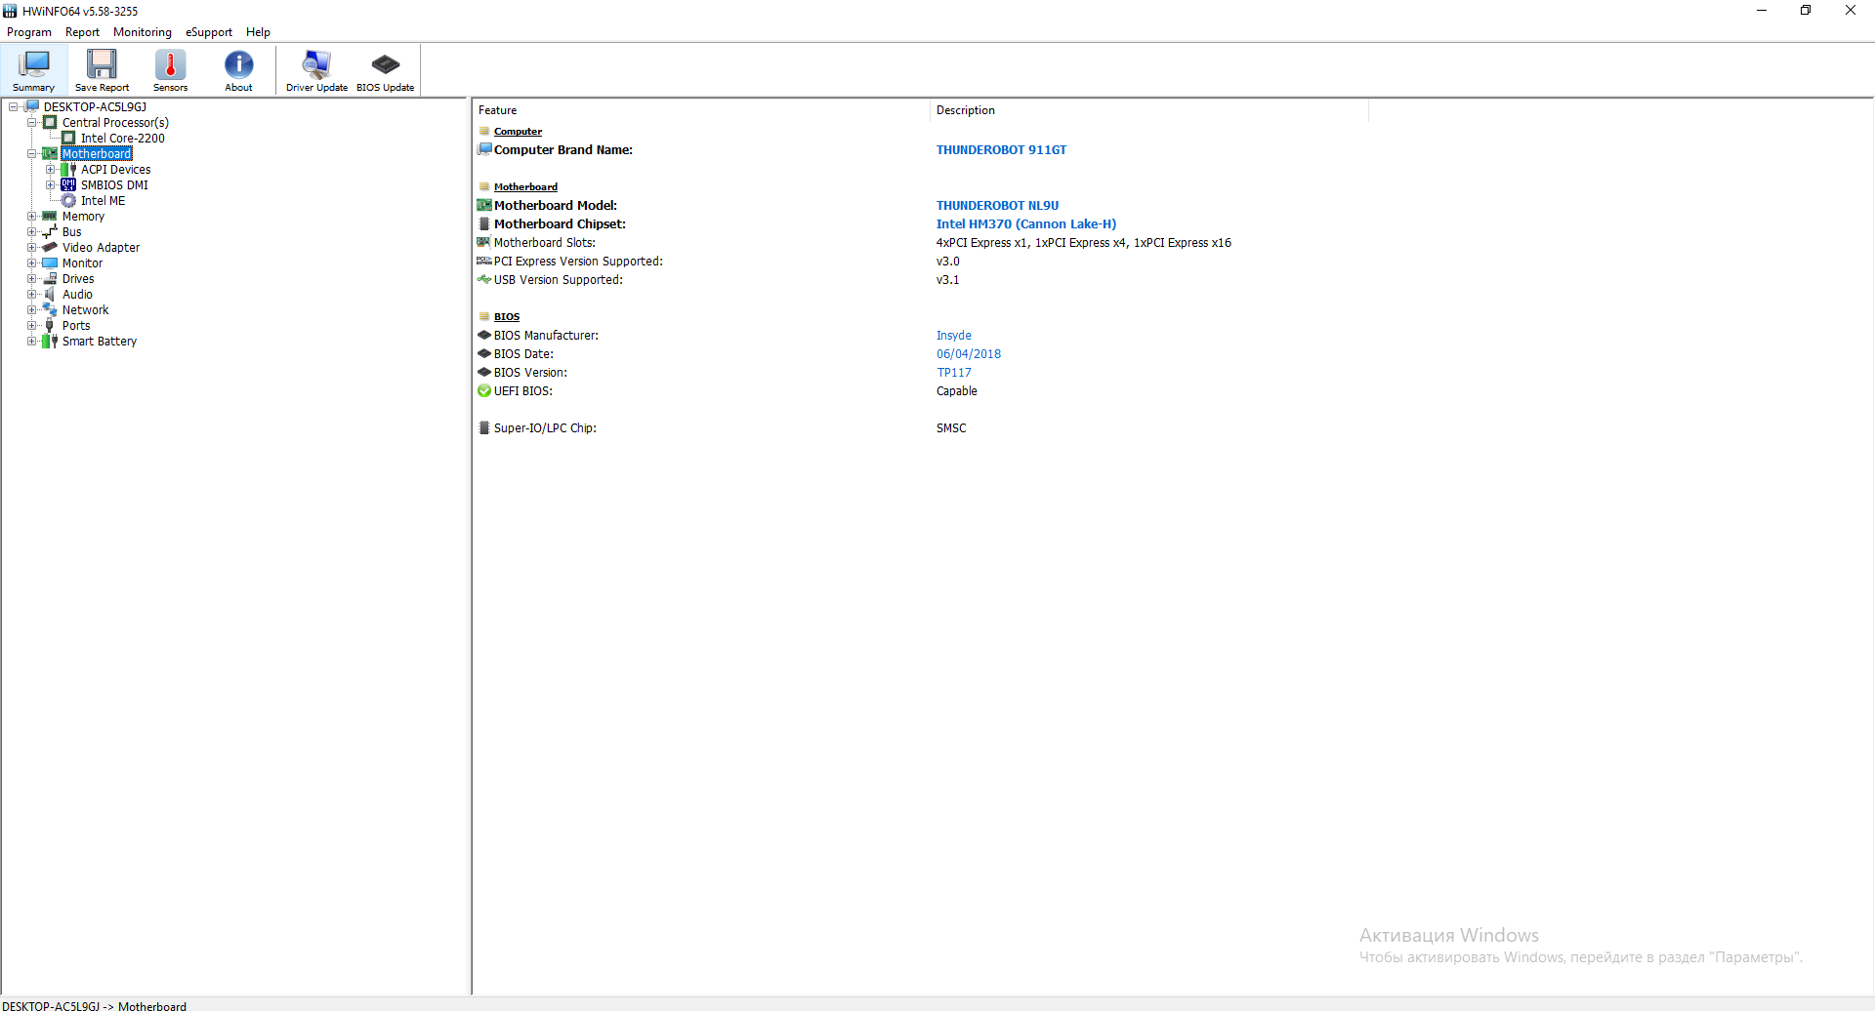Open the eSupport menu
Viewport: 1875px width, 1011px height.
click(x=209, y=32)
